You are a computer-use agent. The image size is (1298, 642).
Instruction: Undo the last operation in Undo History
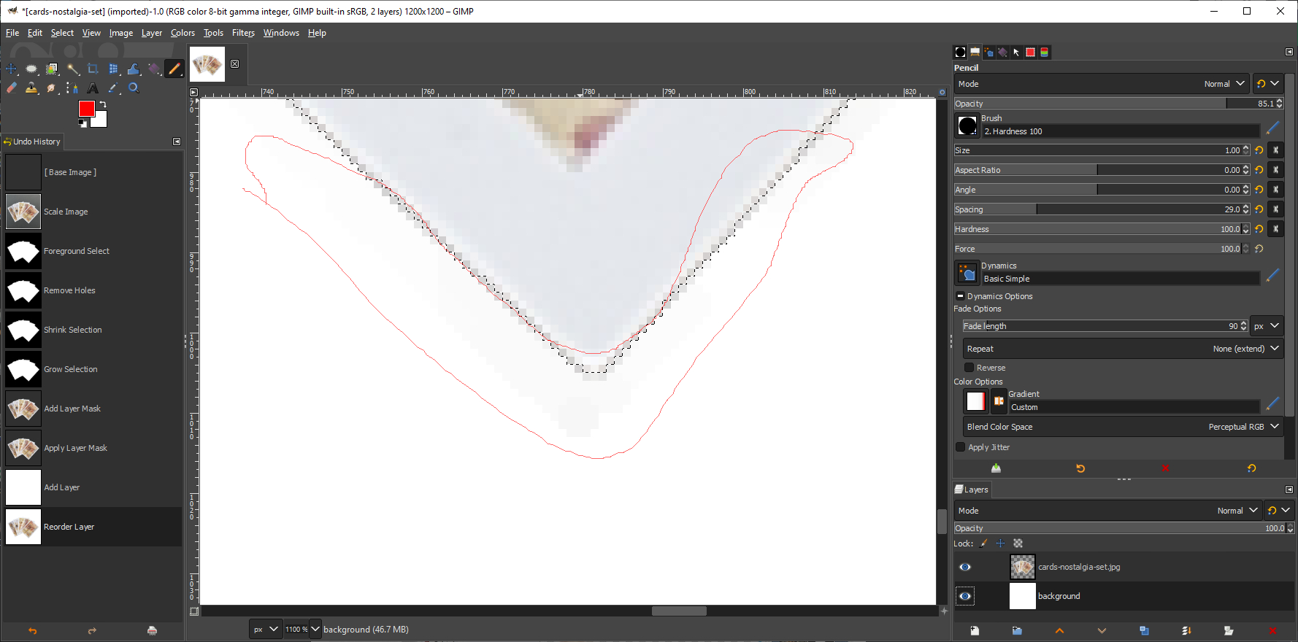click(32, 630)
